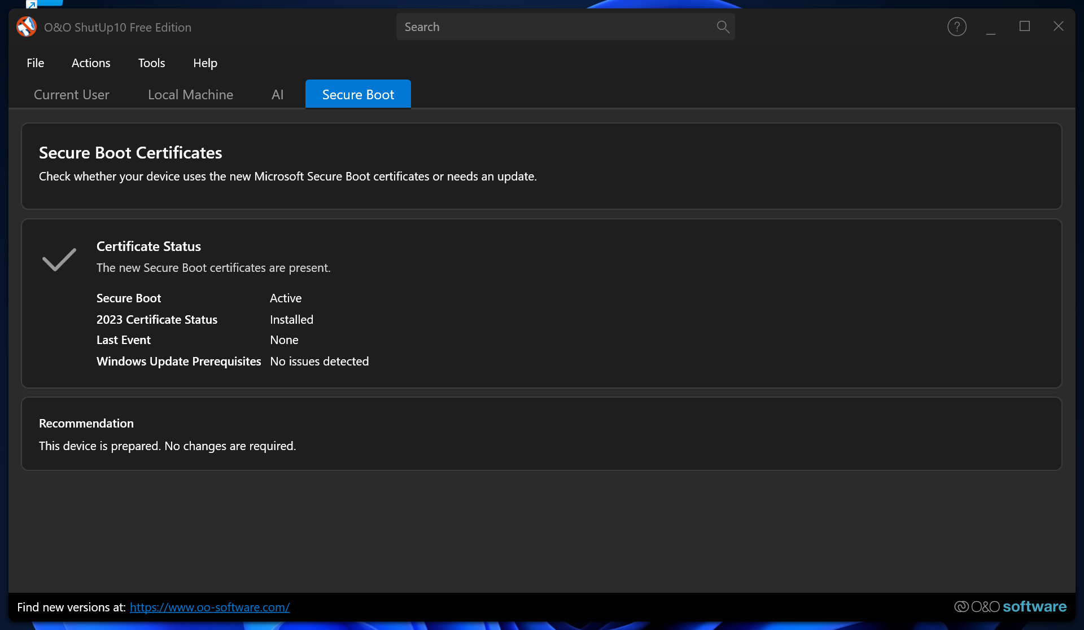1084x630 pixels.
Task: Click the Secure Boot row label
Action: (x=129, y=298)
